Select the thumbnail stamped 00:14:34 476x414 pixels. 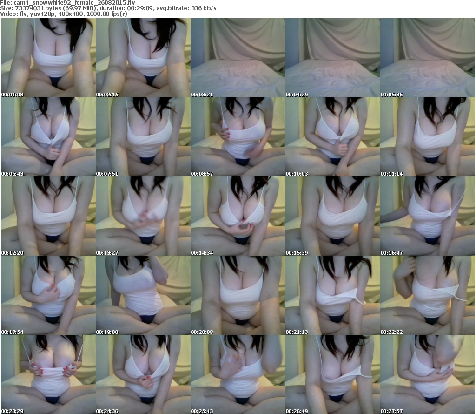(238, 216)
